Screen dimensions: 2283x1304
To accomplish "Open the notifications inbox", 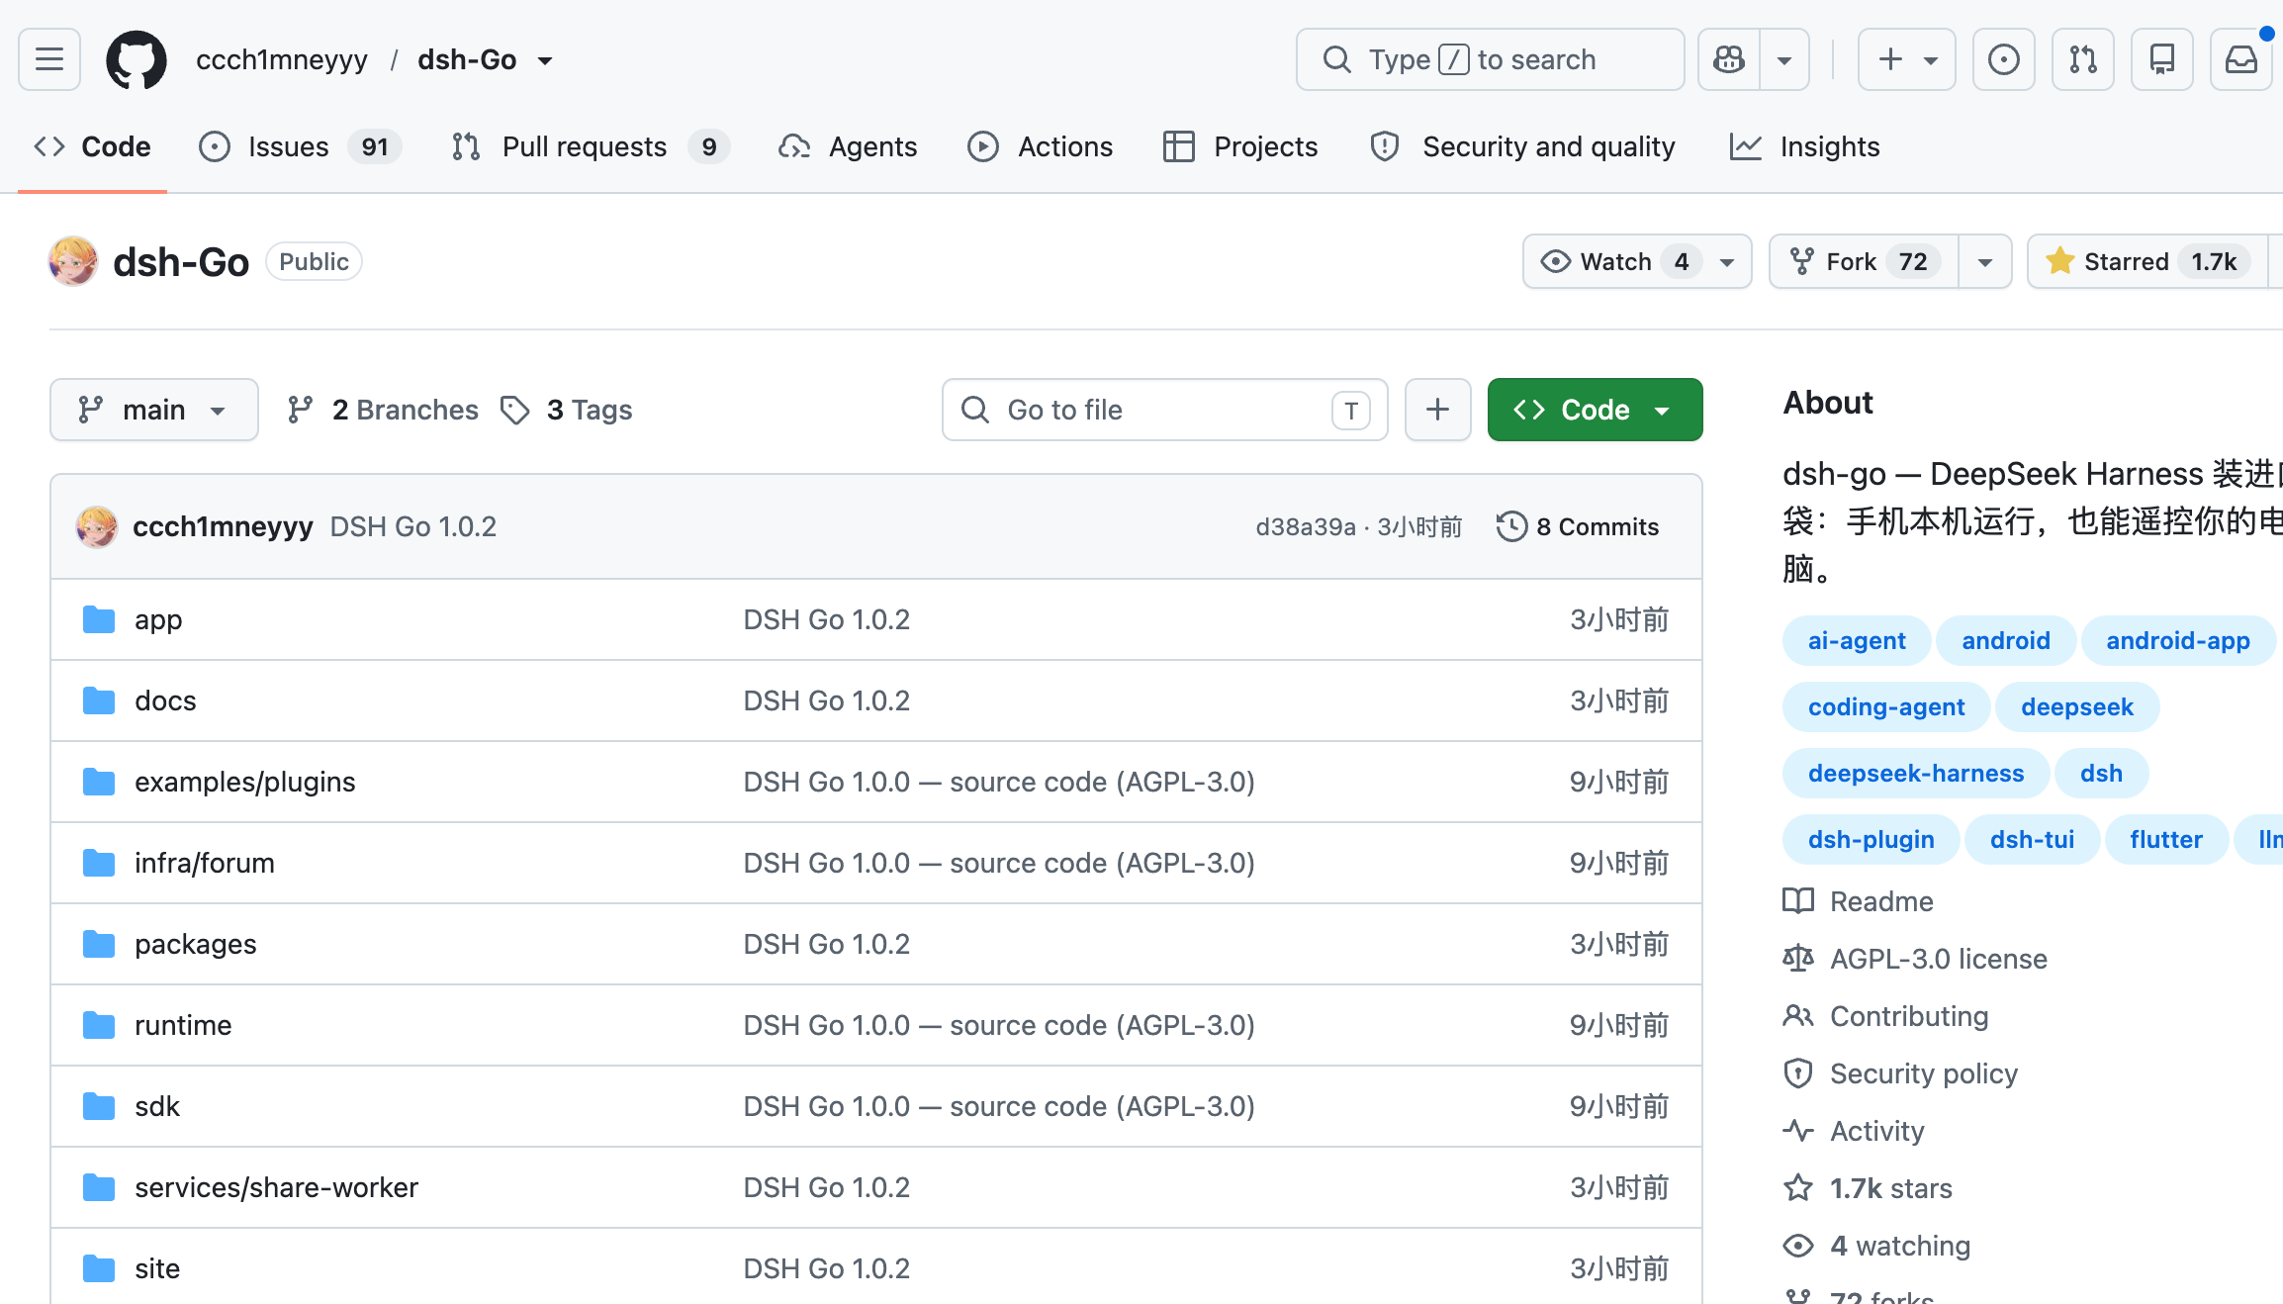I will 2241,59.
